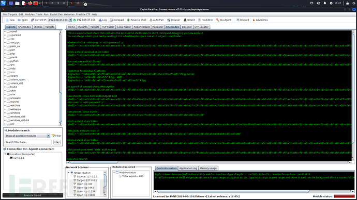This screenshot has width=357, height=200.
Task: Switch to the UTF-Locator tab
Action: [201, 27]
